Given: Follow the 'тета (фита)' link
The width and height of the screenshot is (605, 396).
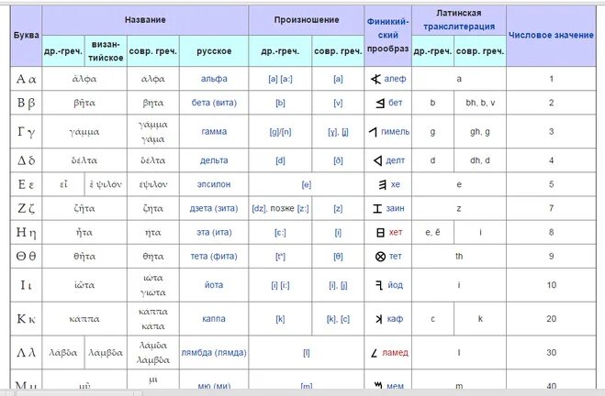Looking at the screenshot, I should pos(214,257).
